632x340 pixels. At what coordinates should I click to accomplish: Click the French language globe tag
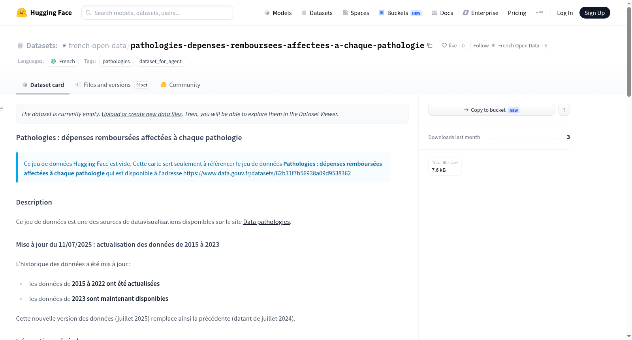pos(63,61)
